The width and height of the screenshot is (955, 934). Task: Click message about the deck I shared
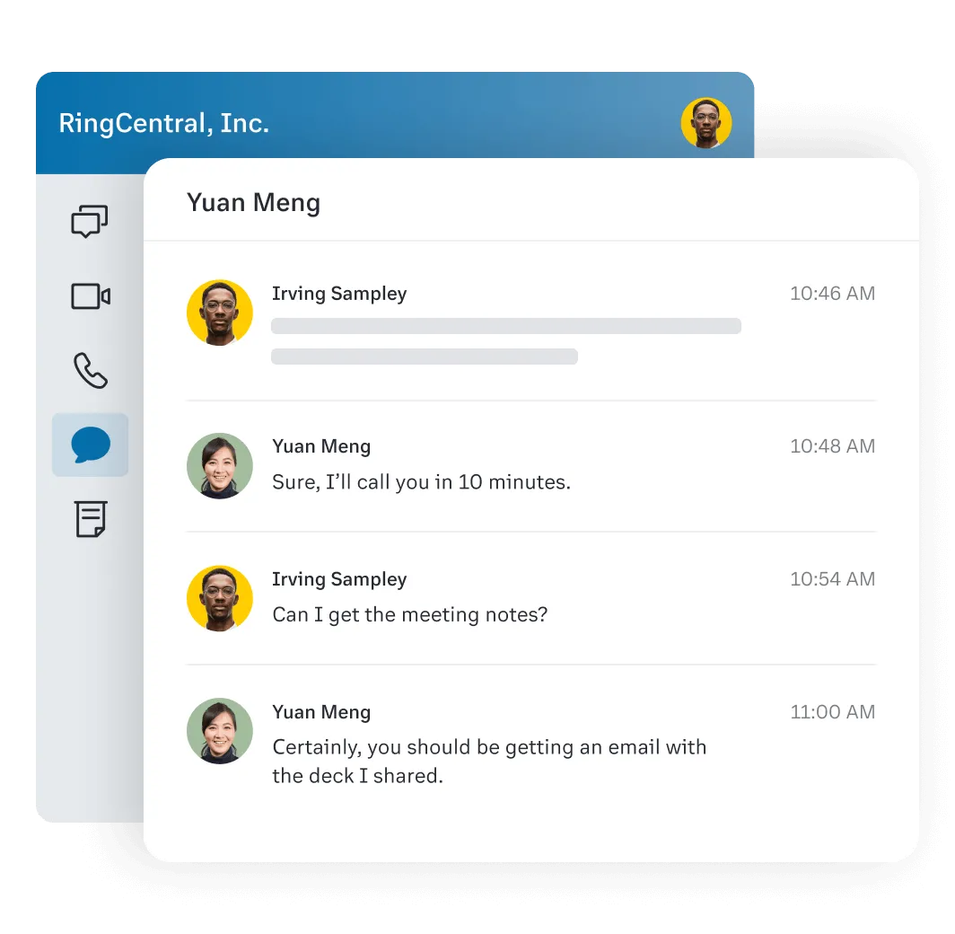pos(489,762)
